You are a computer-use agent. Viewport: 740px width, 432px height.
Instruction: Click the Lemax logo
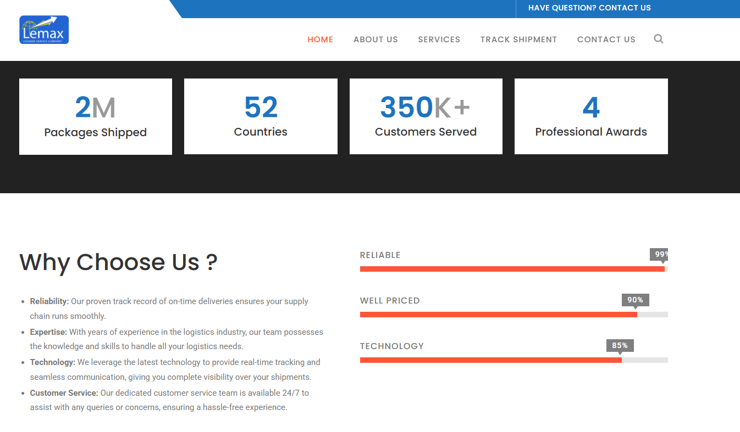(44, 30)
